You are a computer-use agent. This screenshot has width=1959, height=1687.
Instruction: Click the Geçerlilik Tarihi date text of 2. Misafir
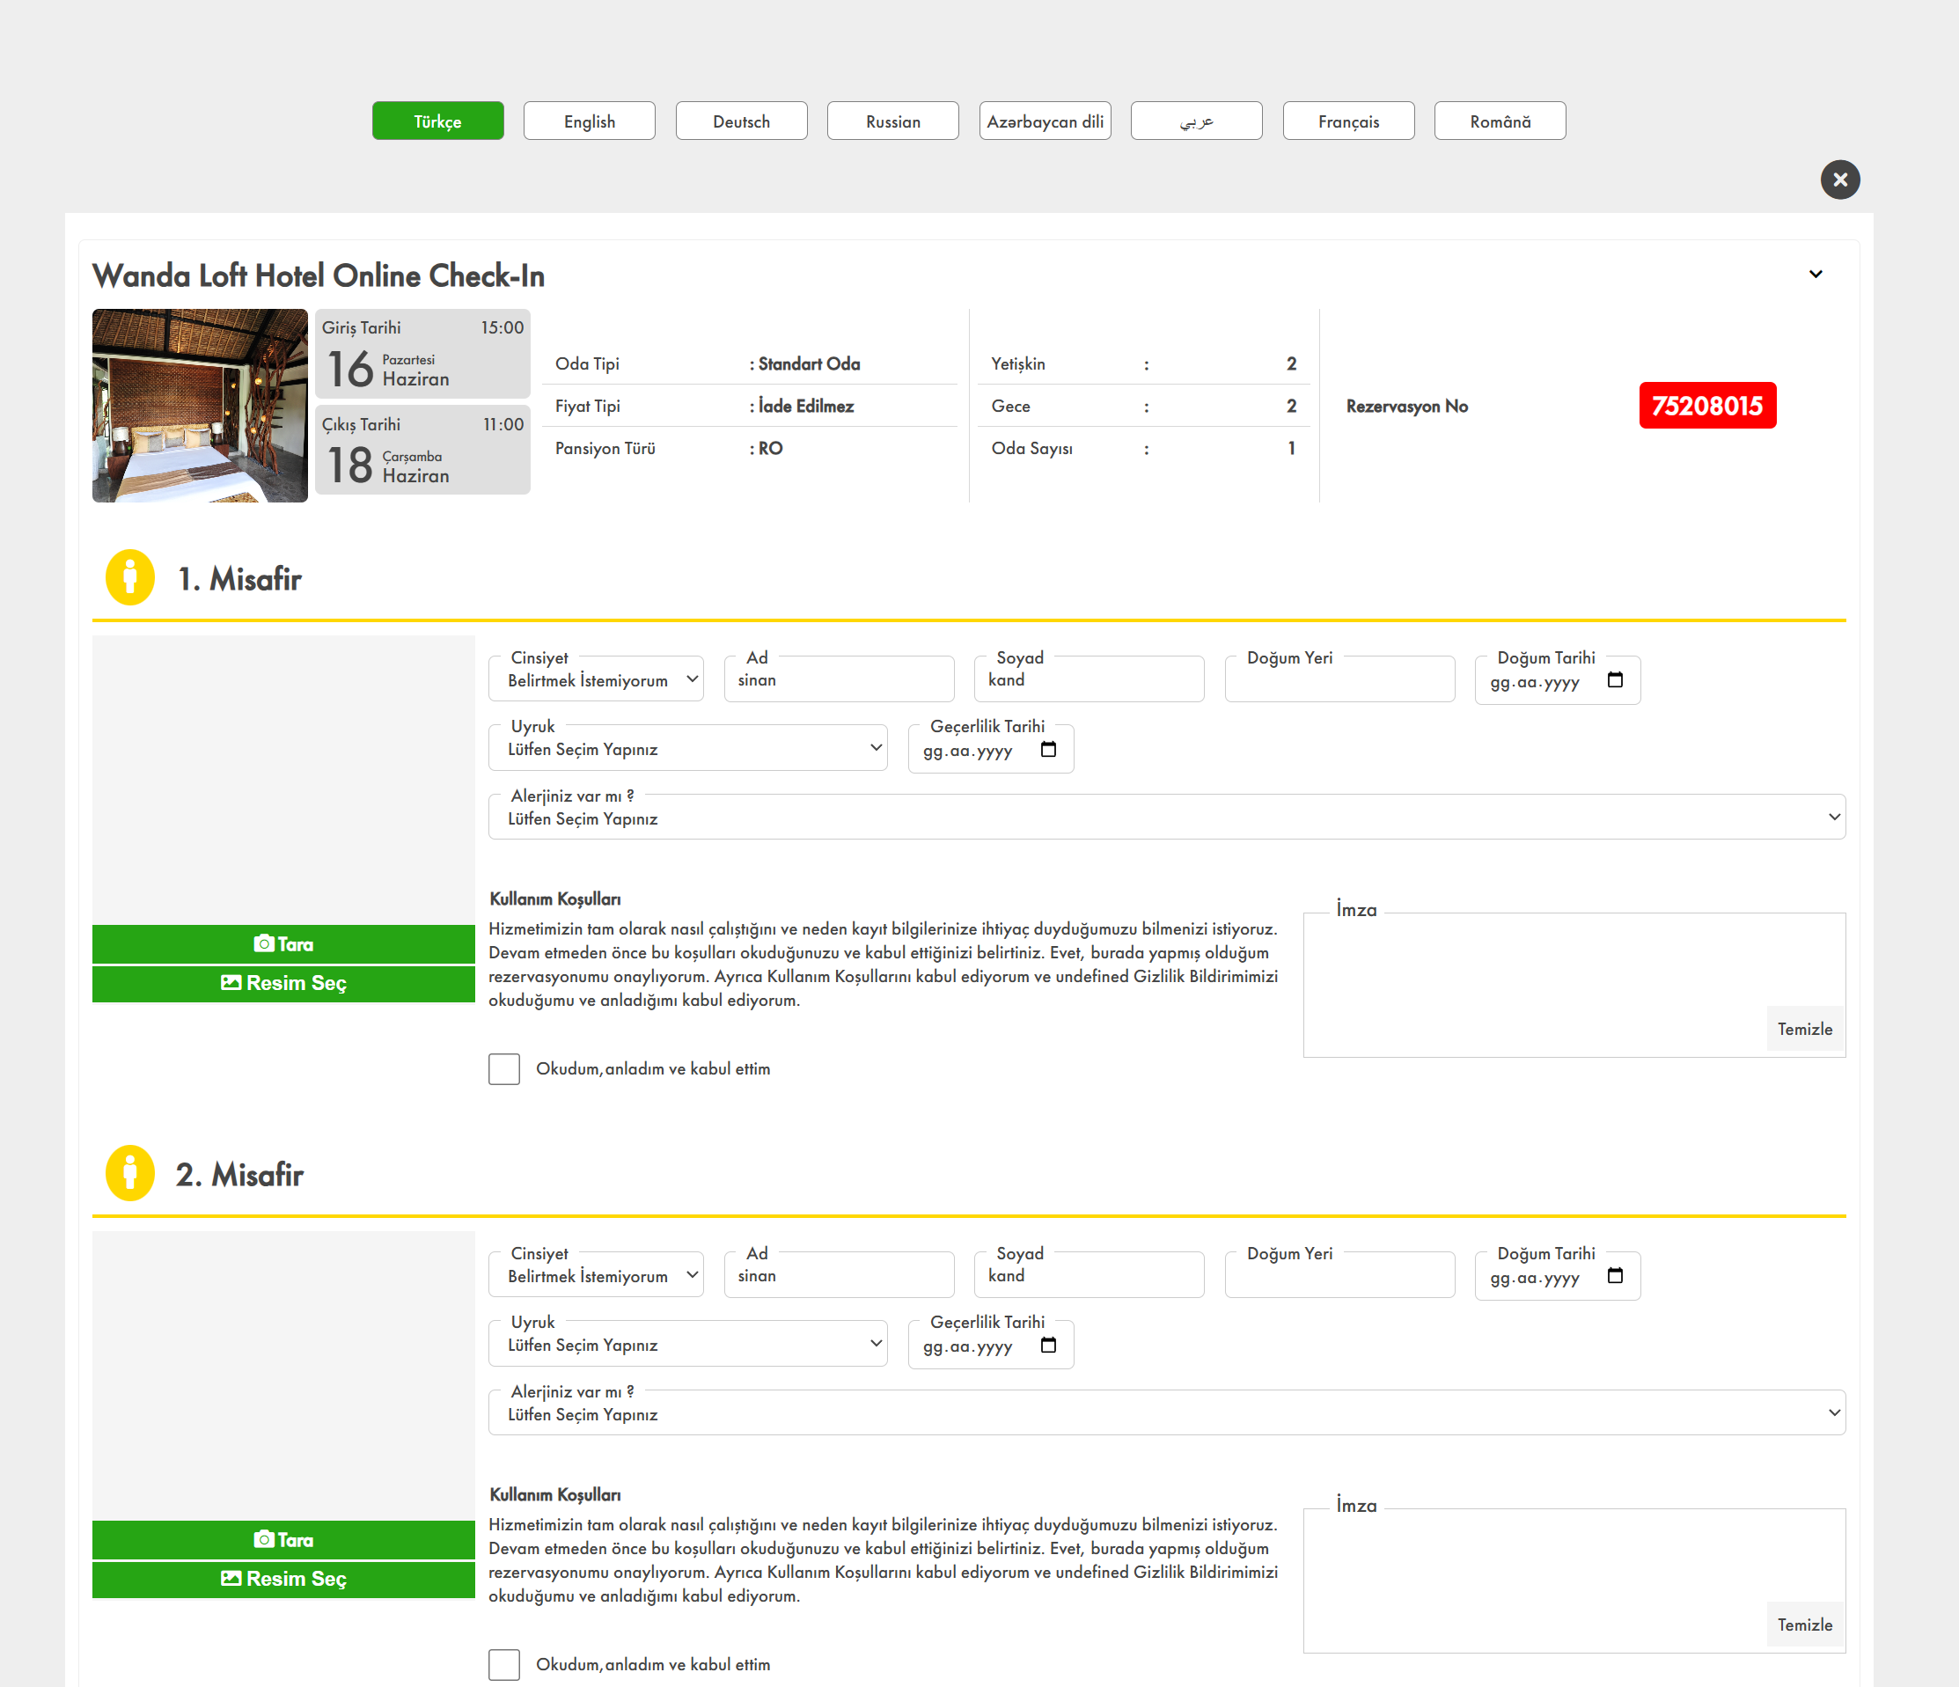click(x=967, y=1346)
